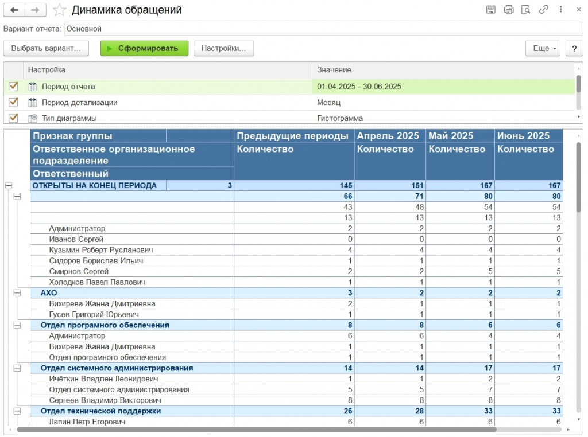Viewport: 588px width, 437px height.
Task: Click the printer icon to print
Action: point(508,10)
